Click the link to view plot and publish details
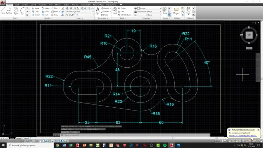The height and width of the screenshot is (148, 263). (243, 136)
